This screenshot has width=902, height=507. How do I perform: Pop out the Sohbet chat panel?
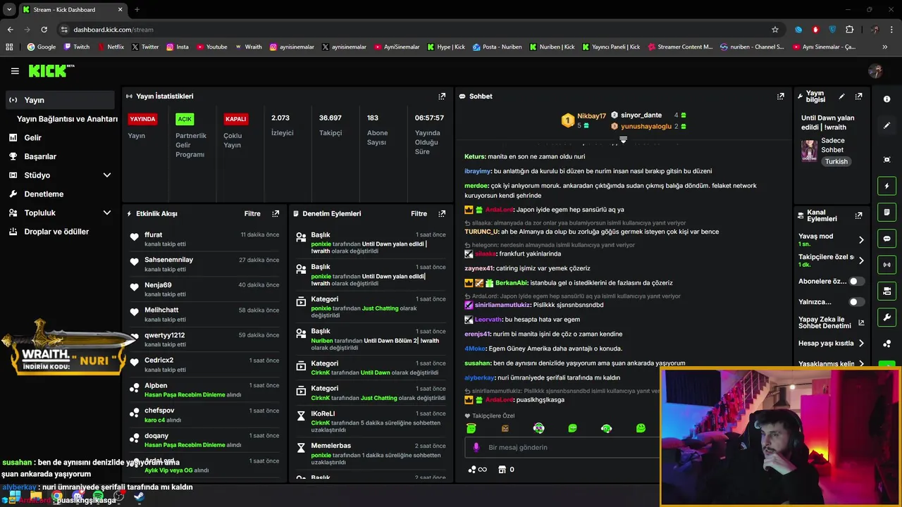coord(780,96)
